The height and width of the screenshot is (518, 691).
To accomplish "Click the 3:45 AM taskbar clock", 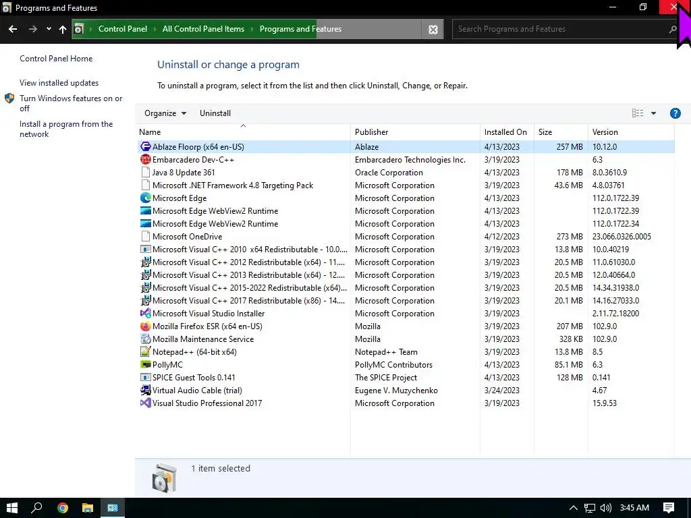I will point(634,508).
